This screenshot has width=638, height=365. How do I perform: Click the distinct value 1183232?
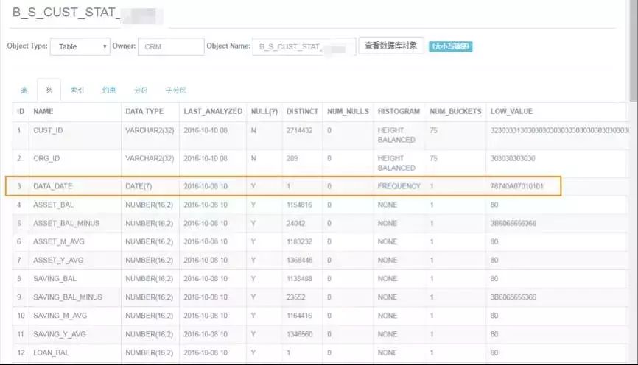pos(299,242)
